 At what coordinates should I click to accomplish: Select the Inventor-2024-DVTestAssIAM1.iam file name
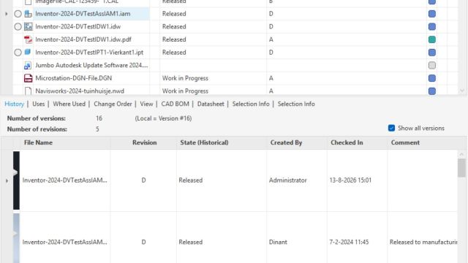point(83,14)
